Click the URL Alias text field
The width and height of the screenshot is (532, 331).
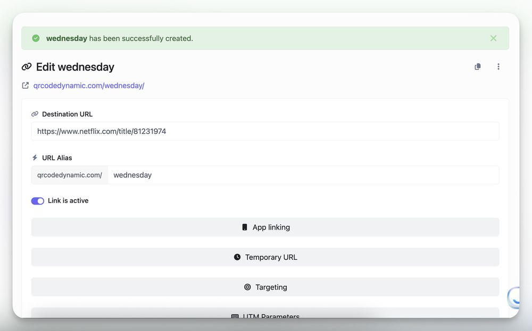(303, 175)
